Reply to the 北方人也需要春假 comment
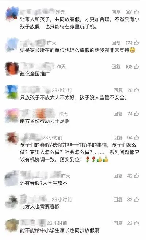146x240 pixels. [x=118, y=199]
